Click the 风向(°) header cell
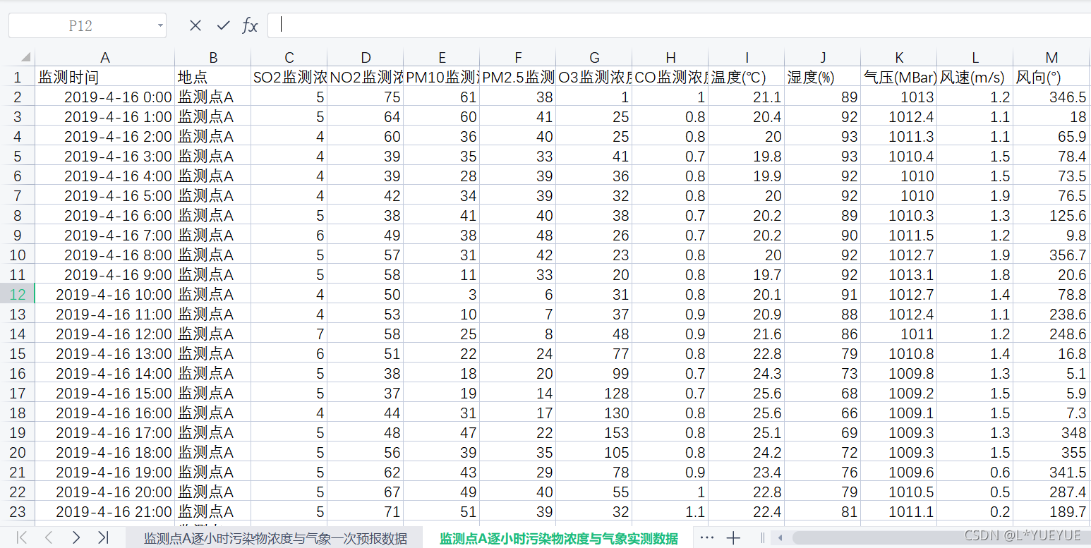Image resolution: width=1091 pixels, height=548 pixels. [1051, 77]
